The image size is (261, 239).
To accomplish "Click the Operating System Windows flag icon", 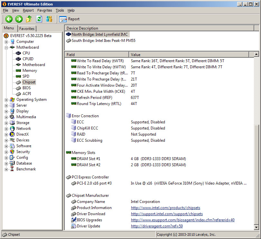I will tap(12, 100).
